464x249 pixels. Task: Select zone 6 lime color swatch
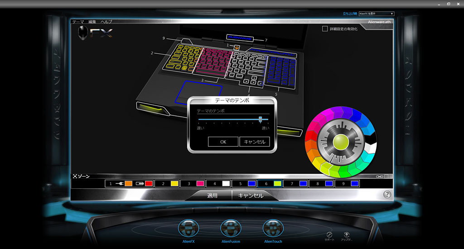coord(278,184)
